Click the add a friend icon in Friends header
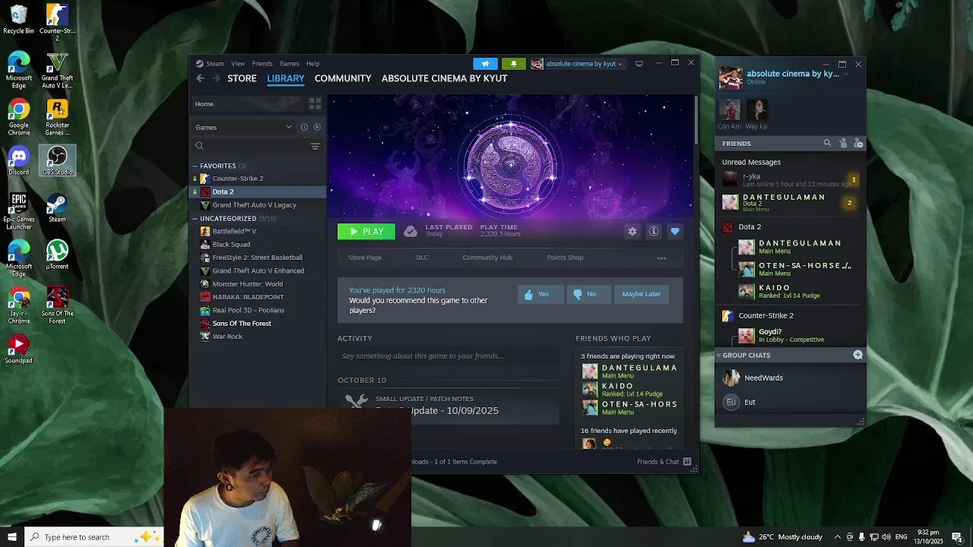 point(858,143)
